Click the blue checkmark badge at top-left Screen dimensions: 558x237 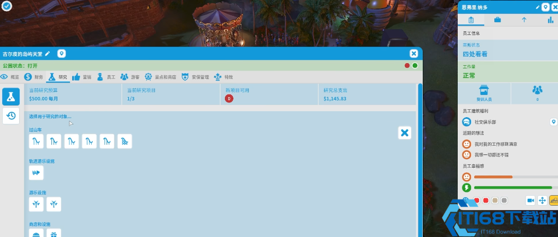[7, 6]
